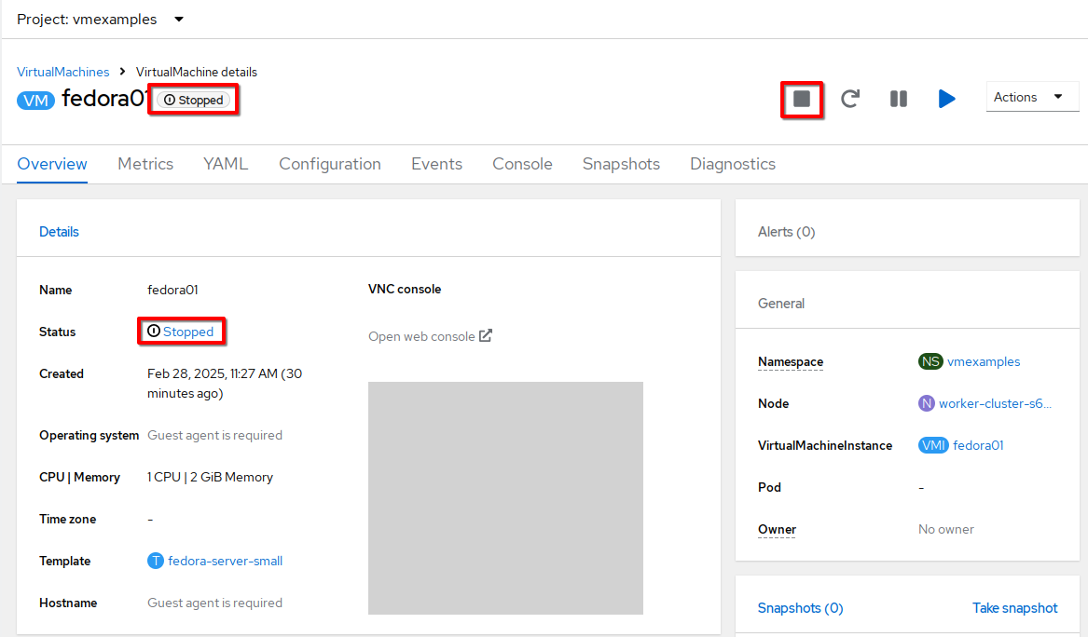The width and height of the screenshot is (1088, 637).
Task: Click the created date 'Feb 28, 2025, 11:27 AM'
Action: 213,373
